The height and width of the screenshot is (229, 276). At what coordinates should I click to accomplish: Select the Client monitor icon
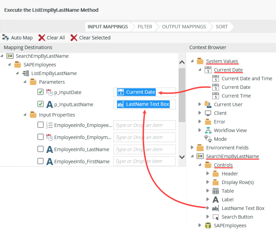[x=208, y=113]
